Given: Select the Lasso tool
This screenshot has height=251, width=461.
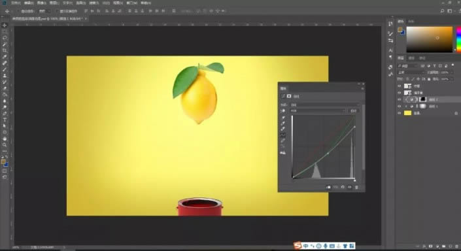Looking at the screenshot, I should [x=5, y=38].
